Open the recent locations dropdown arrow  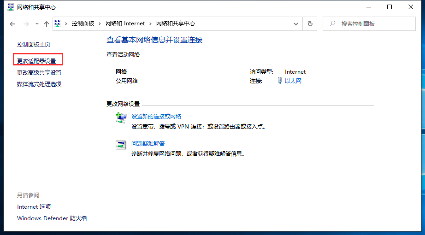tap(37, 23)
